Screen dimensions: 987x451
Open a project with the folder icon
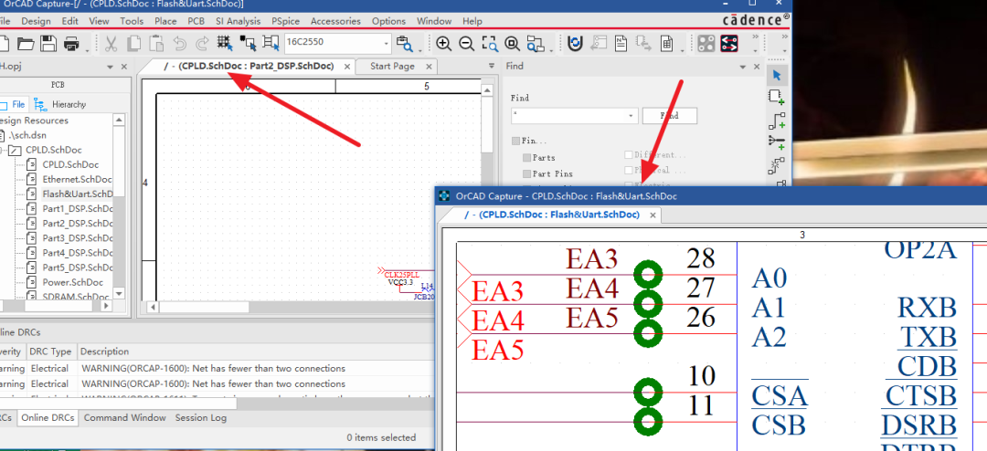click(x=26, y=44)
